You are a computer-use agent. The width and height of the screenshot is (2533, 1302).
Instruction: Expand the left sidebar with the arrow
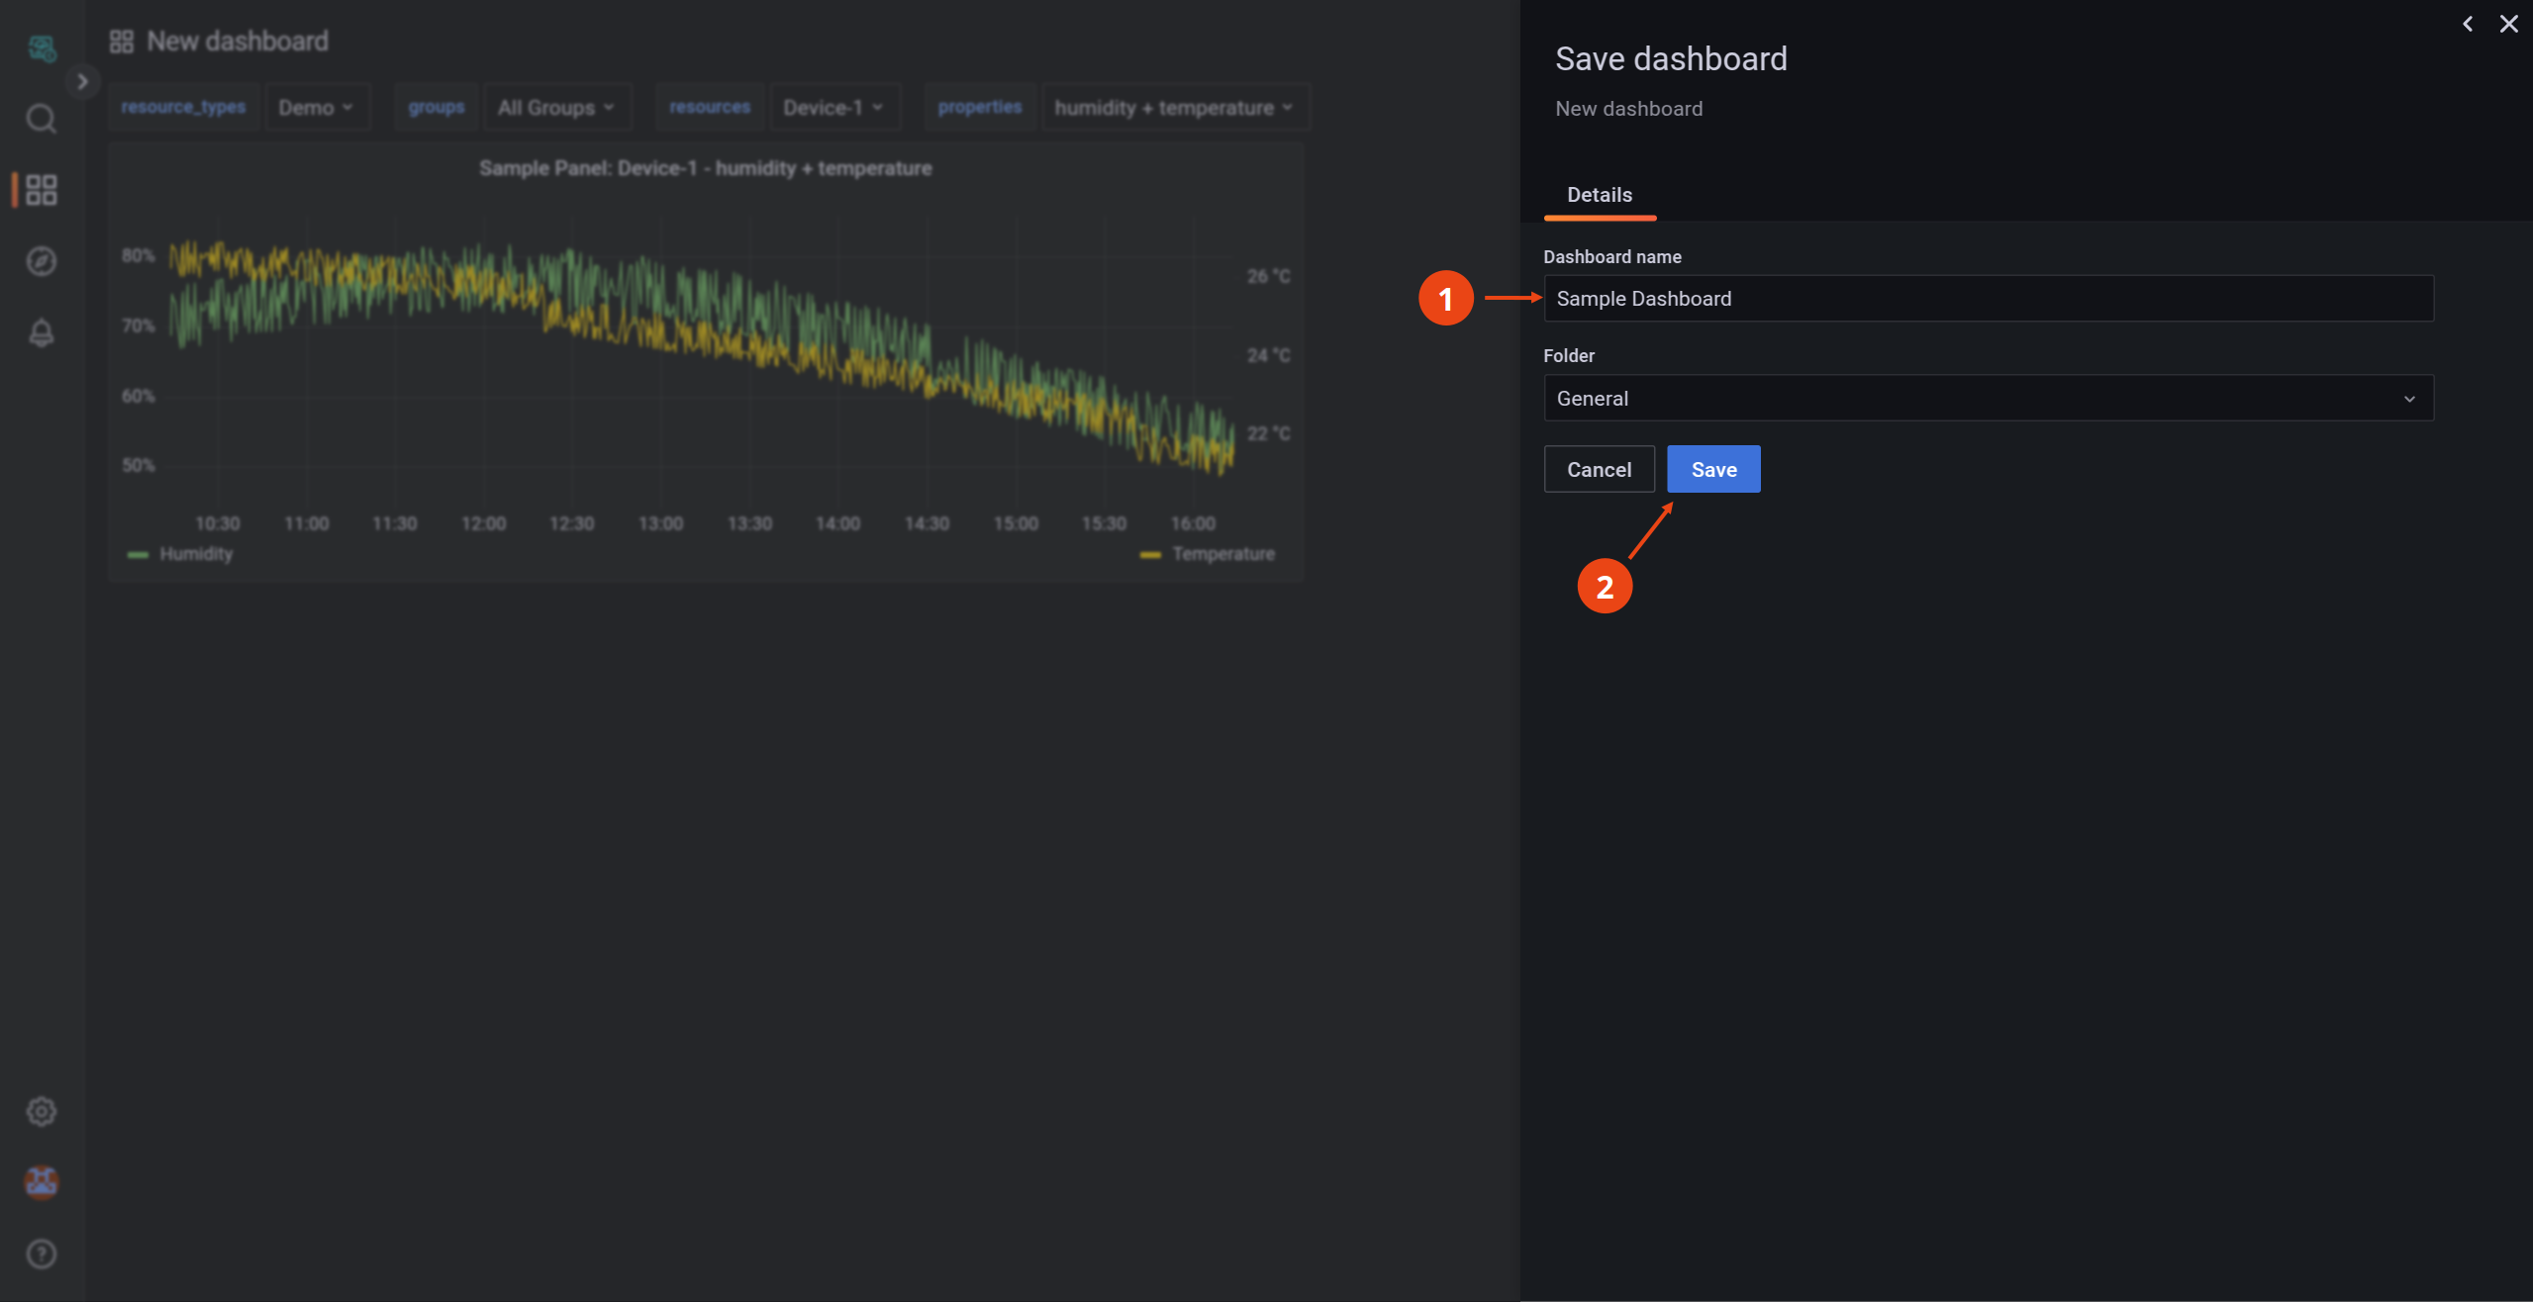(x=83, y=80)
